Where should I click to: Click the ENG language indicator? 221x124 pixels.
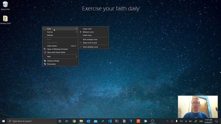201,121
